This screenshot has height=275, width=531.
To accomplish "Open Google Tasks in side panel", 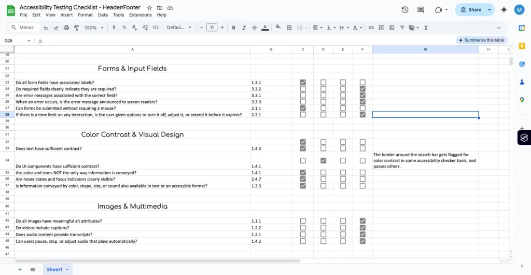I will pyautogui.click(x=522, y=64).
